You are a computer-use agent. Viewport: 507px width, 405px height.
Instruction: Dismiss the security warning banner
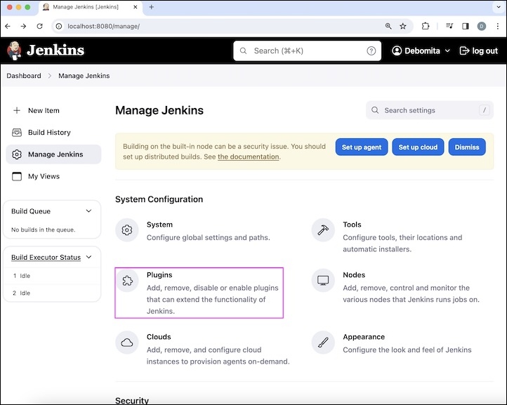point(467,147)
